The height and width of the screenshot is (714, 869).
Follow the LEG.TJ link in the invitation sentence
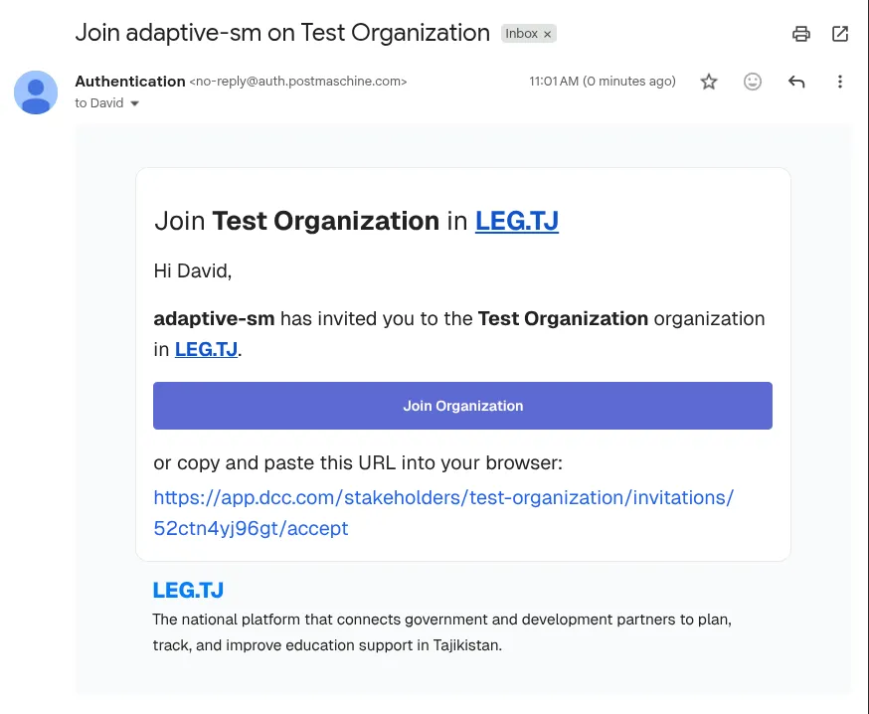point(206,349)
